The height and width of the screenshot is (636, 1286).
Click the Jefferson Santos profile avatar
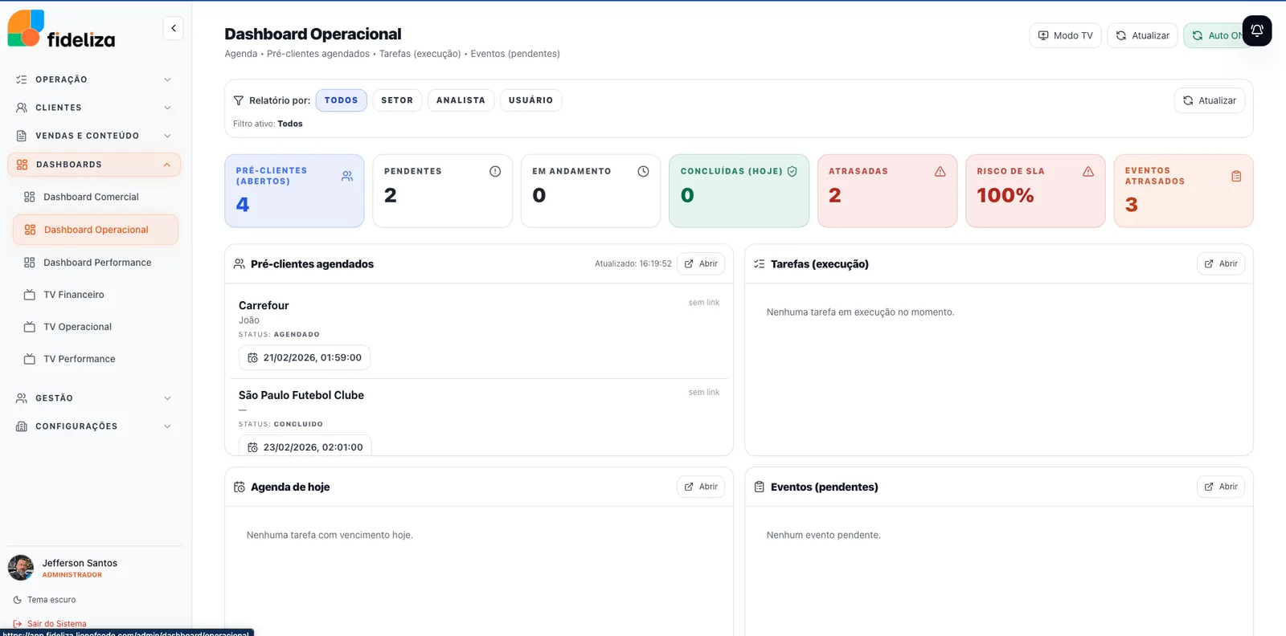(21, 568)
